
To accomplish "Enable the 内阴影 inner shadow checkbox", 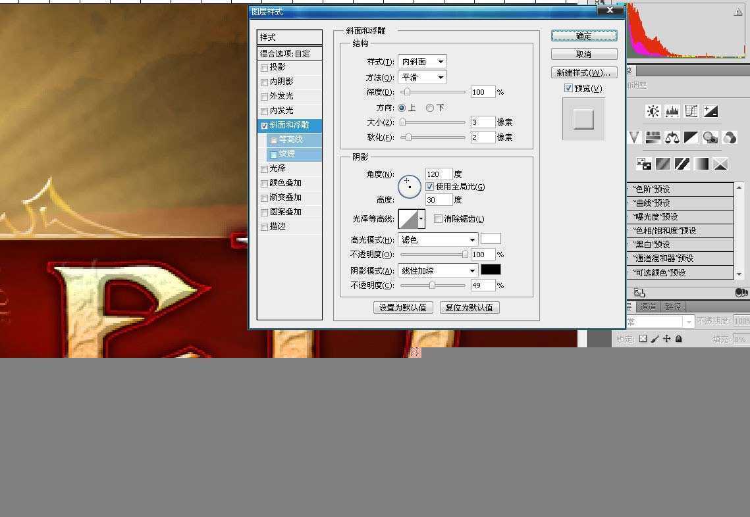I will point(264,82).
